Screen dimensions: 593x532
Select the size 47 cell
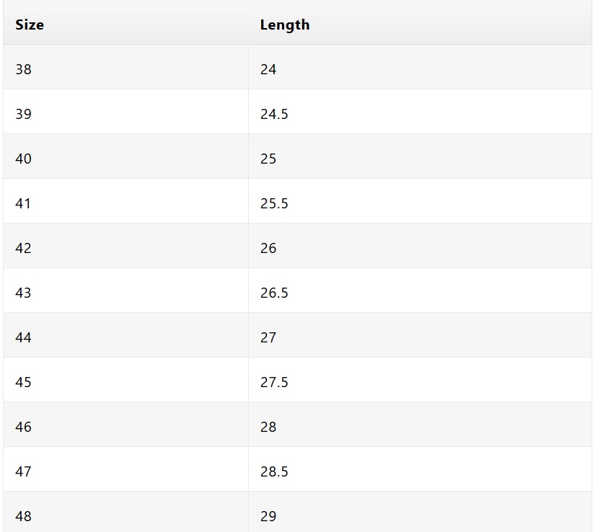[x=24, y=471]
